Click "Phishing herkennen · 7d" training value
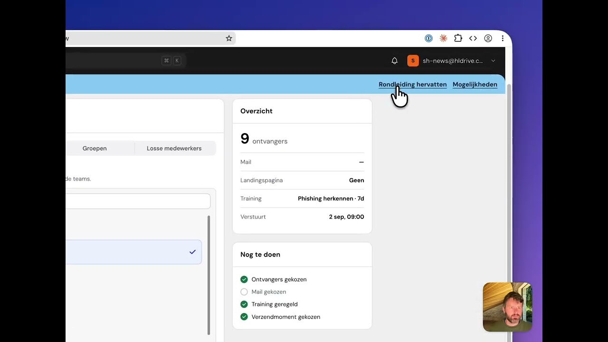The width and height of the screenshot is (608, 342). point(331,199)
